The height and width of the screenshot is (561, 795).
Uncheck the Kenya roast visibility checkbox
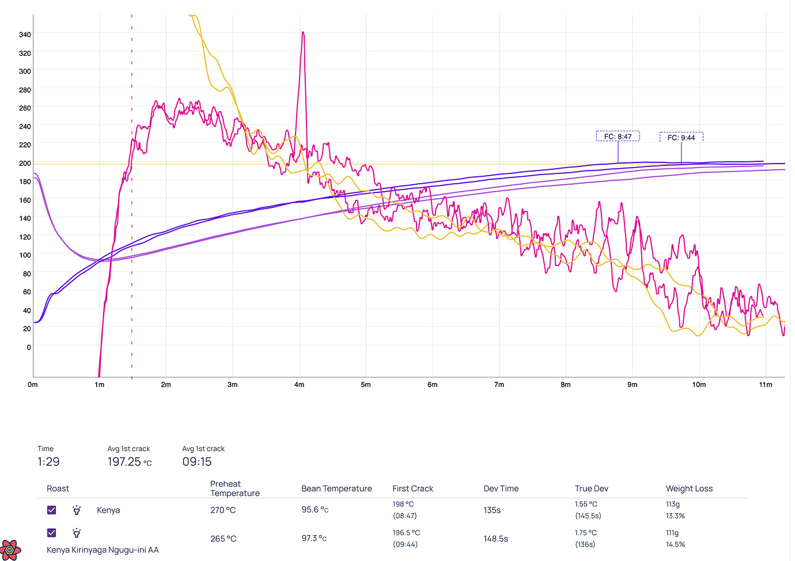51,510
